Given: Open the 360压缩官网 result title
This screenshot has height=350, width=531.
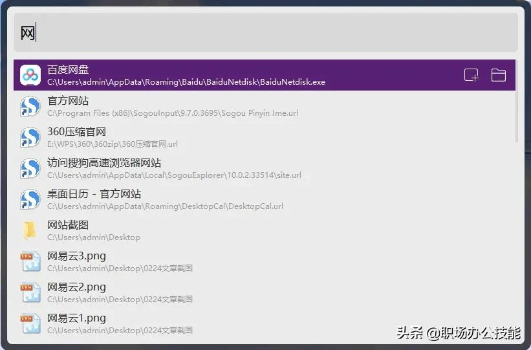Looking at the screenshot, I should [x=76, y=132].
